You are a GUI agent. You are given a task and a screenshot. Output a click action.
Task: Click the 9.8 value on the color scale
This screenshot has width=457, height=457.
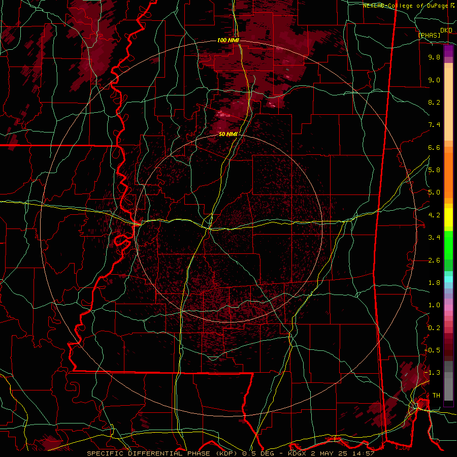(x=434, y=57)
